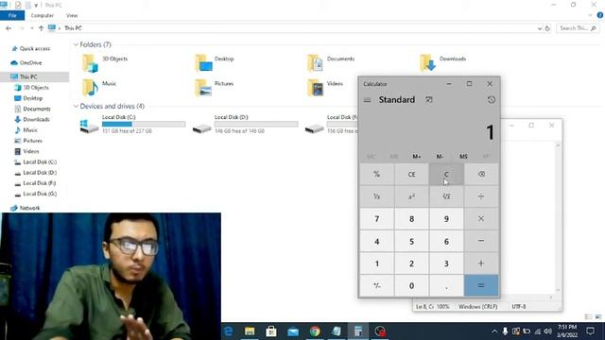Click the plus key in Calculator
The image size is (605, 340).
tap(481, 263)
